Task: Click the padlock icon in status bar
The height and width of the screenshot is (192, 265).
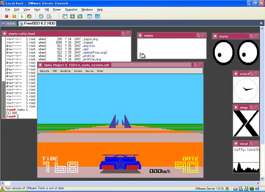Action: 227,188
